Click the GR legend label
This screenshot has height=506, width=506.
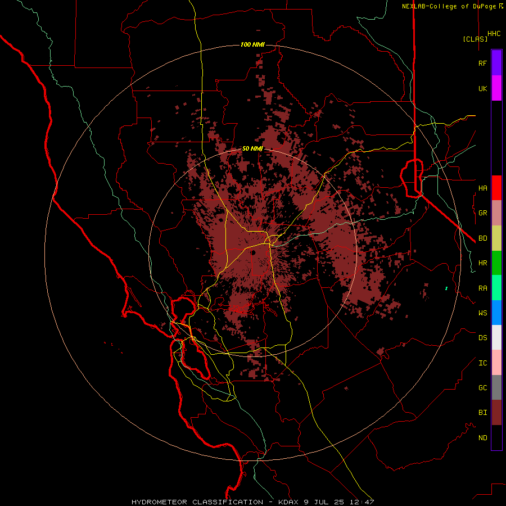(482, 213)
